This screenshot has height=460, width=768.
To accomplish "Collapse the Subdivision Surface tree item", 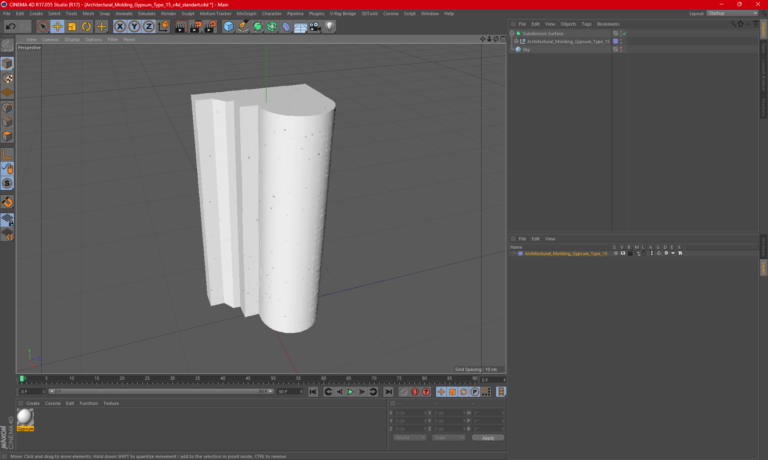I will click(x=512, y=34).
